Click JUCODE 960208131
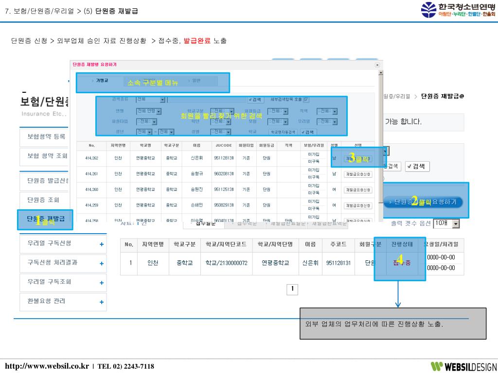The image size is (498, 373). 224,174
